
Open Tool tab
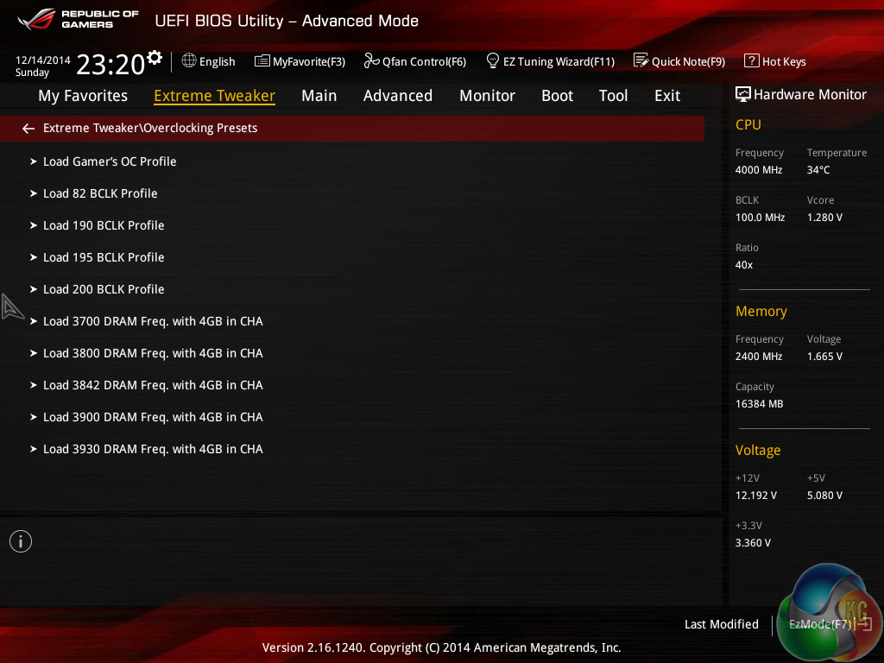click(613, 96)
